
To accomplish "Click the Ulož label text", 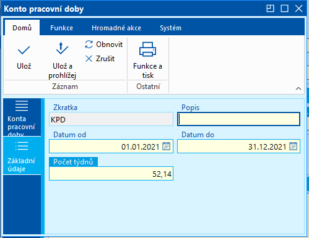I will [x=24, y=66].
